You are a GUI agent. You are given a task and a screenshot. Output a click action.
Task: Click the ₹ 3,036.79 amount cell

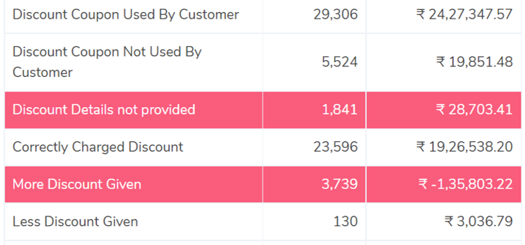[x=479, y=222]
